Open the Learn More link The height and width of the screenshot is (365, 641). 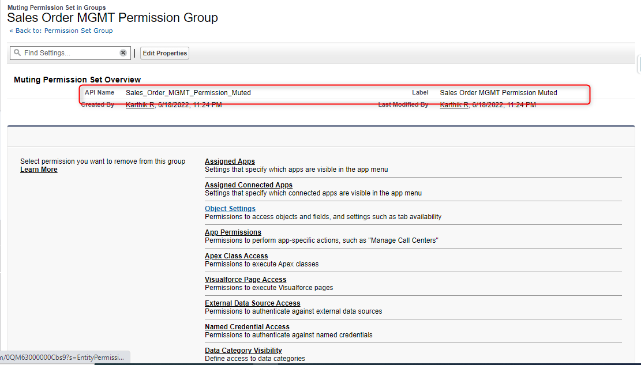click(39, 169)
